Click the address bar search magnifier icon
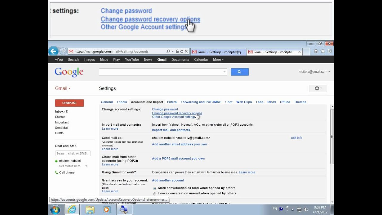This screenshot has width=382, height=215. tap(168, 51)
